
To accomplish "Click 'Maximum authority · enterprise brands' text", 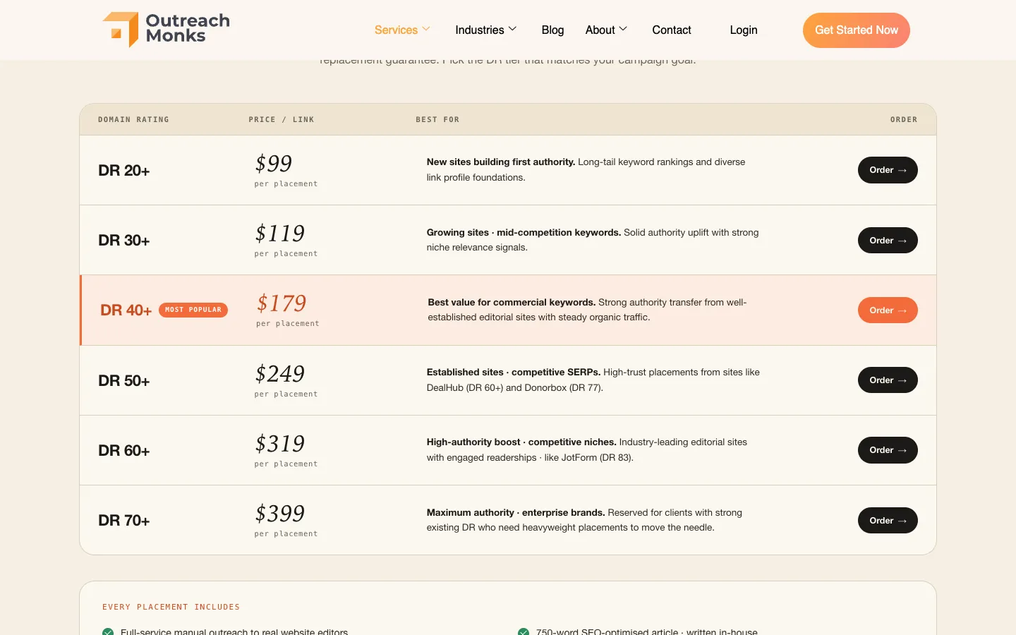I will coord(516,513).
